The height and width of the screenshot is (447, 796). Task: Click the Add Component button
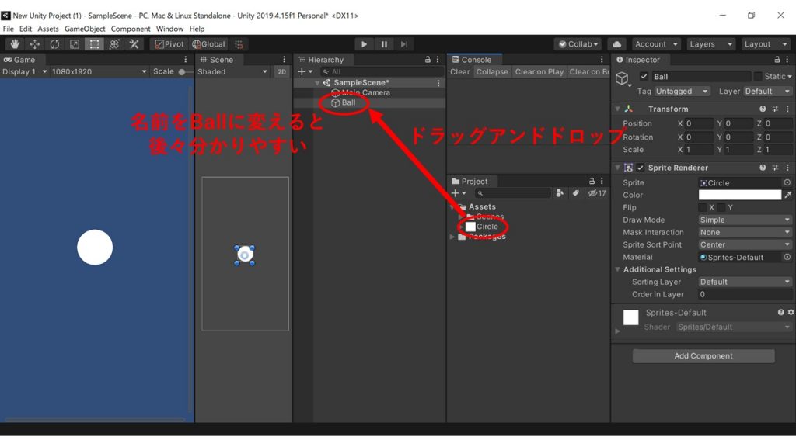pyautogui.click(x=702, y=355)
